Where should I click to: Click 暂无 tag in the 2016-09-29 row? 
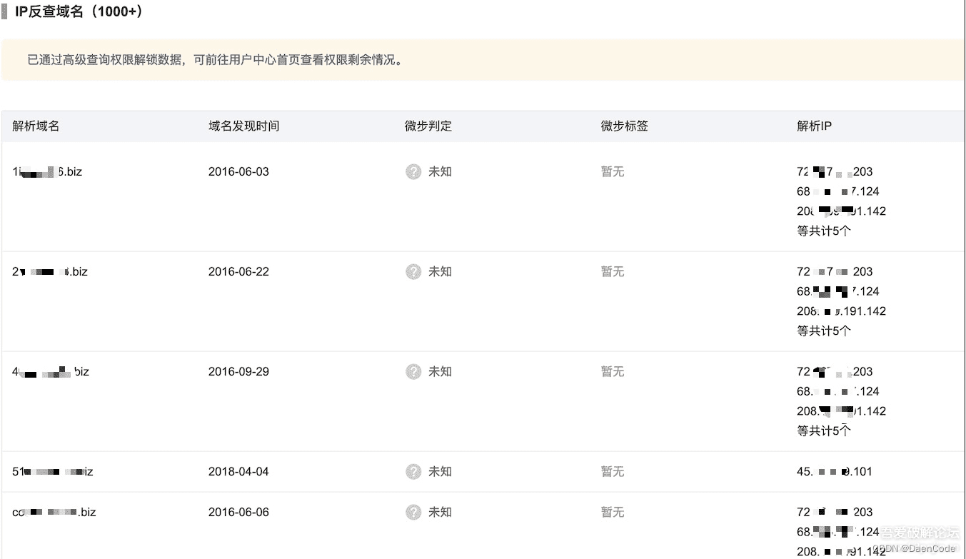click(x=613, y=371)
